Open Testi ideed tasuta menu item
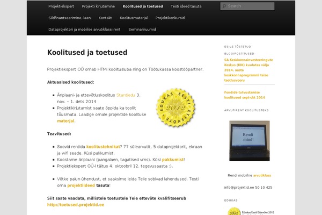Viewport: 322px width, 215px height. 186,6
